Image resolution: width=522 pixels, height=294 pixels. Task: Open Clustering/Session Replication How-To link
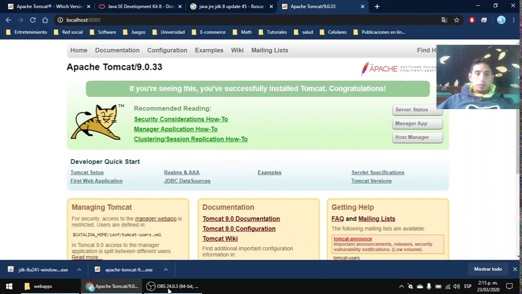pyautogui.click(x=190, y=139)
